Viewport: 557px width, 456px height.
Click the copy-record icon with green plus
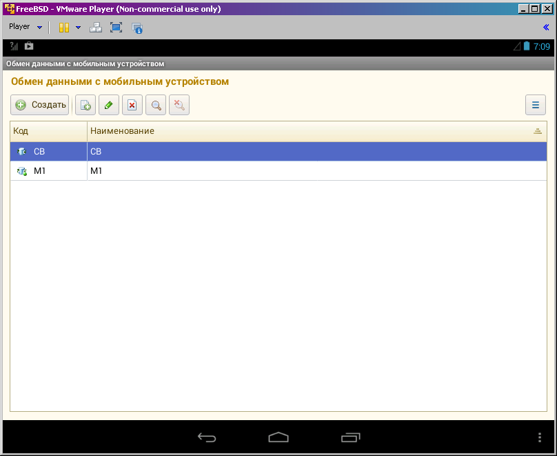pyautogui.click(x=85, y=105)
